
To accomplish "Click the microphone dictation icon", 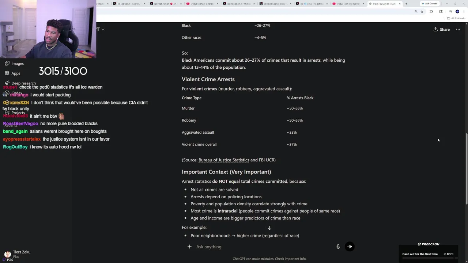I will click(338, 247).
